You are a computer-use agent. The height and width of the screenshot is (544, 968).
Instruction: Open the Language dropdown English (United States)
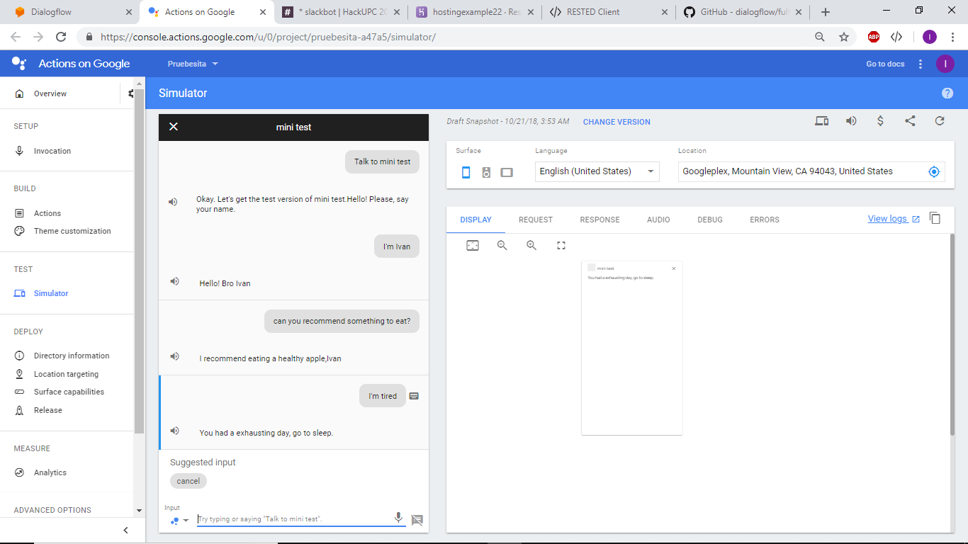pos(597,171)
